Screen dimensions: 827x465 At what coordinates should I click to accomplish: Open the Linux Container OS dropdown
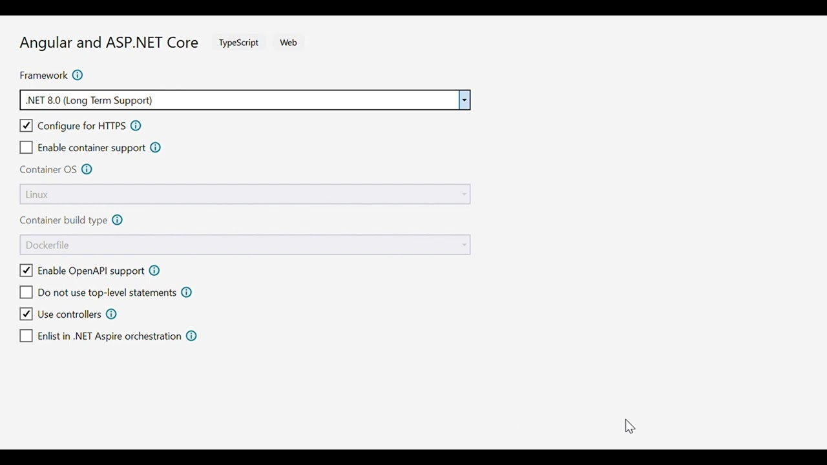pos(245,194)
